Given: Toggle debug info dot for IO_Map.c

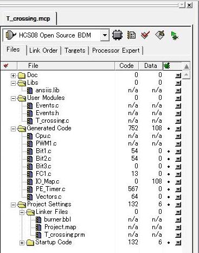Looking at the screenshot, I should click(x=169, y=182).
